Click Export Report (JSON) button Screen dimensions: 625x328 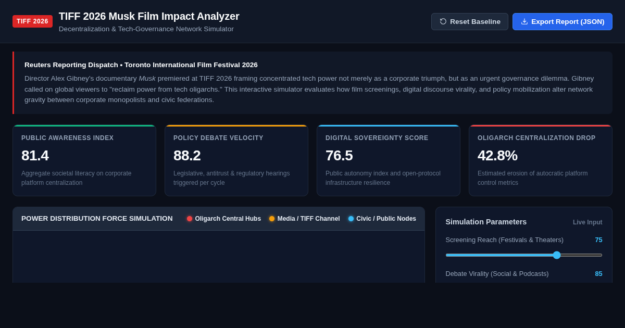coord(562,21)
